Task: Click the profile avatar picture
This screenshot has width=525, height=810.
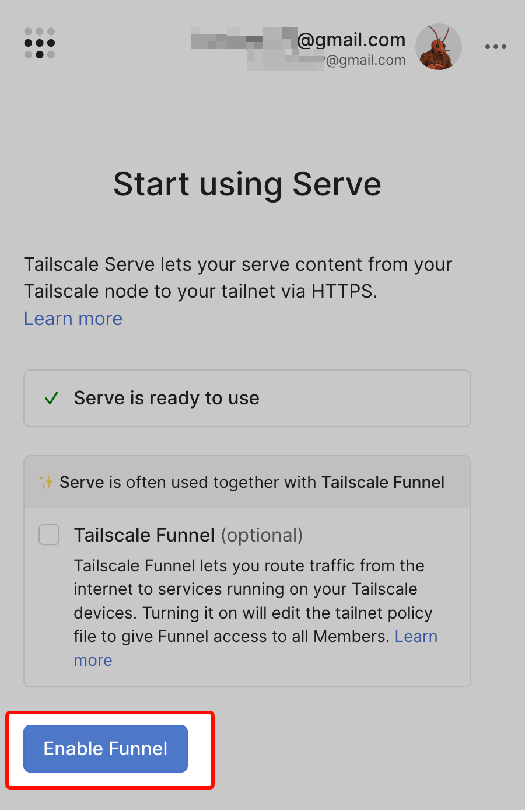Action: (438, 47)
